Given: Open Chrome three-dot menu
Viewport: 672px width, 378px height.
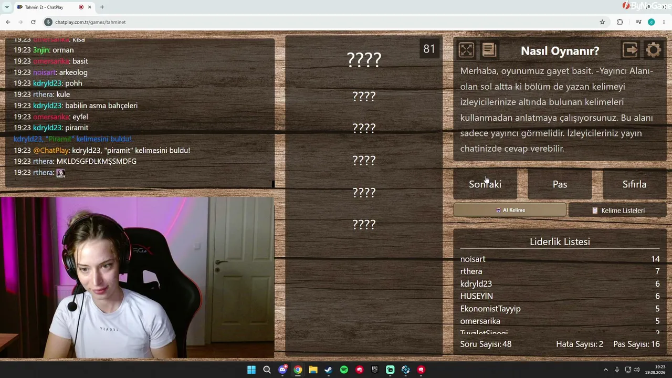Looking at the screenshot, I should click(x=664, y=22).
